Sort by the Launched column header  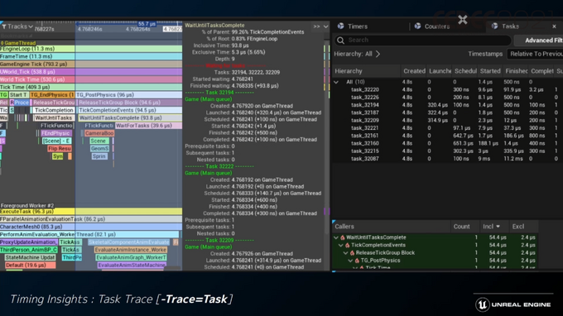(x=440, y=71)
